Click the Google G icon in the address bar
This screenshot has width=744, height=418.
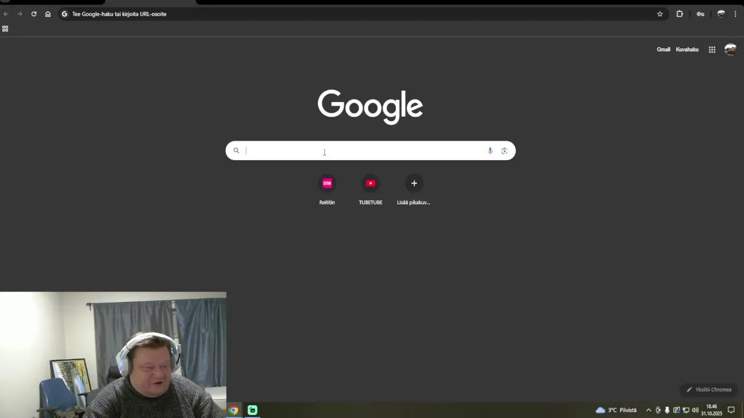click(65, 14)
